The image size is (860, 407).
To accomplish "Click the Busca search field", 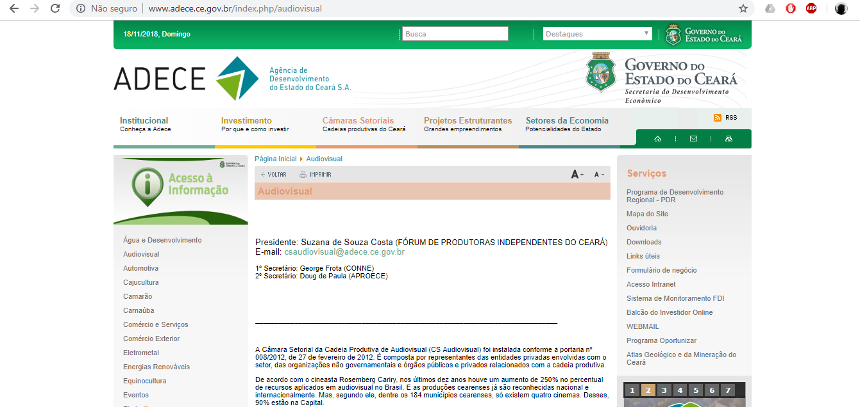I will tap(455, 34).
